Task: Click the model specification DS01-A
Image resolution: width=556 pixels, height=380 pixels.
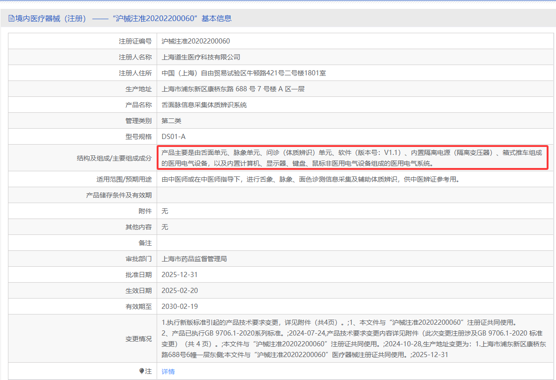Action: click(173, 137)
